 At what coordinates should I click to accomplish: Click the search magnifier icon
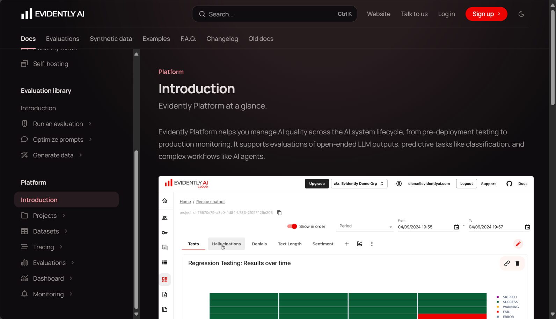[202, 14]
